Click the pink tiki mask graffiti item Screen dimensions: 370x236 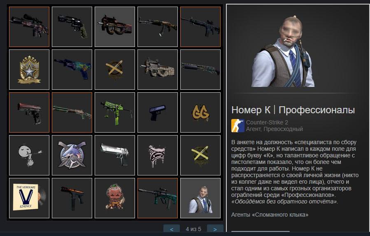tap(158, 155)
